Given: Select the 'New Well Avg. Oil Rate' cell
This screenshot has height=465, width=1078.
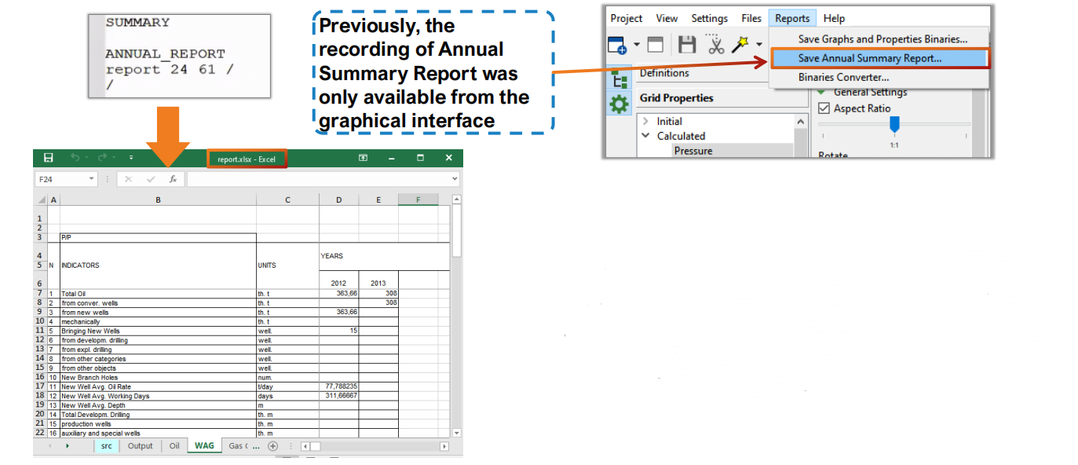Looking at the screenshot, I should click(x=158, y=386).
